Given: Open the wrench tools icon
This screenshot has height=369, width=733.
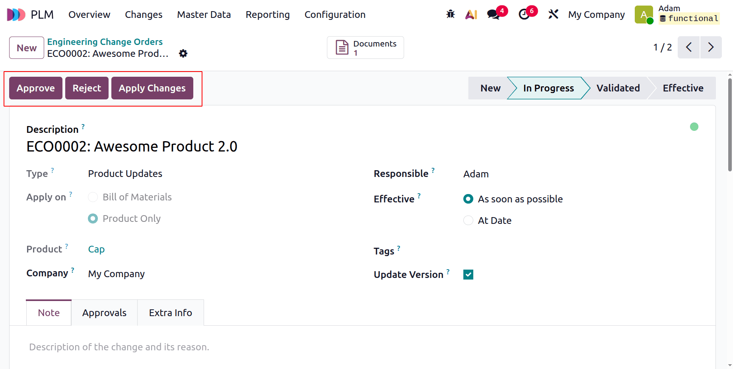Looking at the screenshot, I should [x=553, y=14].
